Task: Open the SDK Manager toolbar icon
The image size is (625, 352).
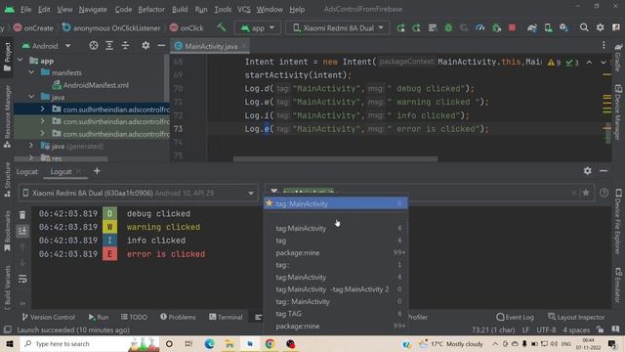Action: pyautogui.click(x=564, y=28)
